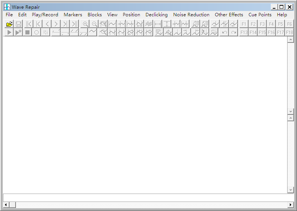
Task: Click the topmost vertical scrollbar up arrow
Action: 291,39
